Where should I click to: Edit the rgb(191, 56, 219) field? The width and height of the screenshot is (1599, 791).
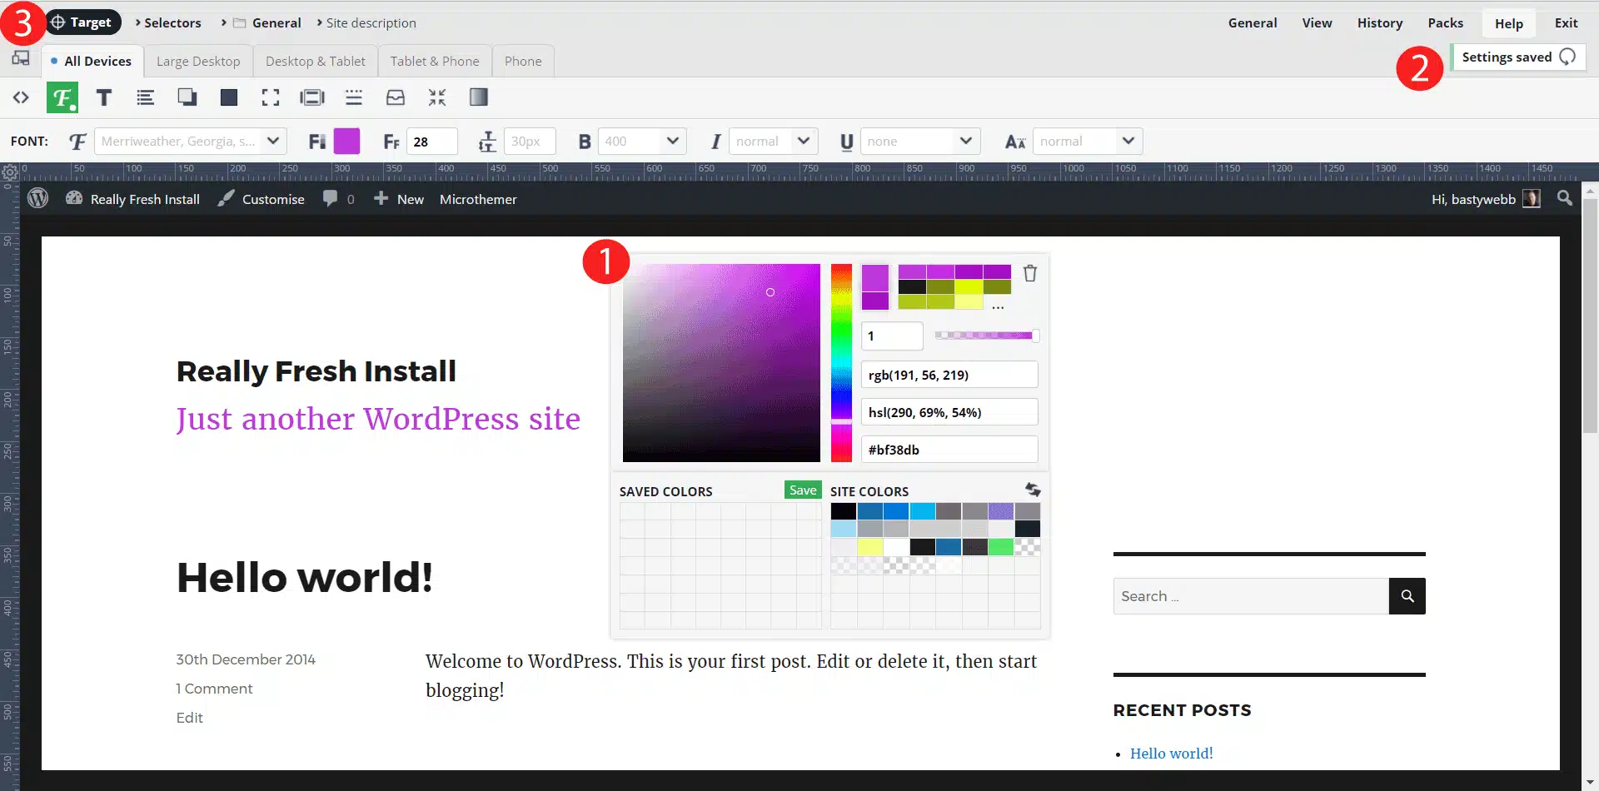[x=949, y=375]
